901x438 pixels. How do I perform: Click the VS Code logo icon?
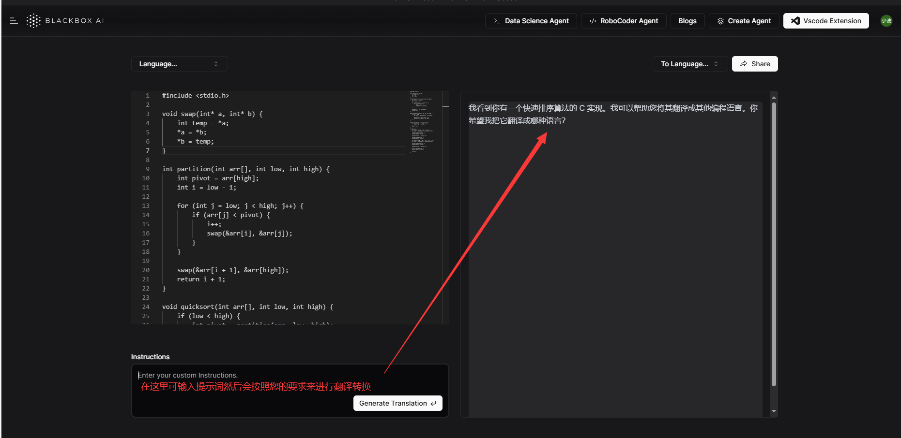(x=795, y=21)
